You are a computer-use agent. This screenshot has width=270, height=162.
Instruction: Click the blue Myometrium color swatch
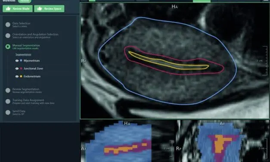click(x=21, y=60)
